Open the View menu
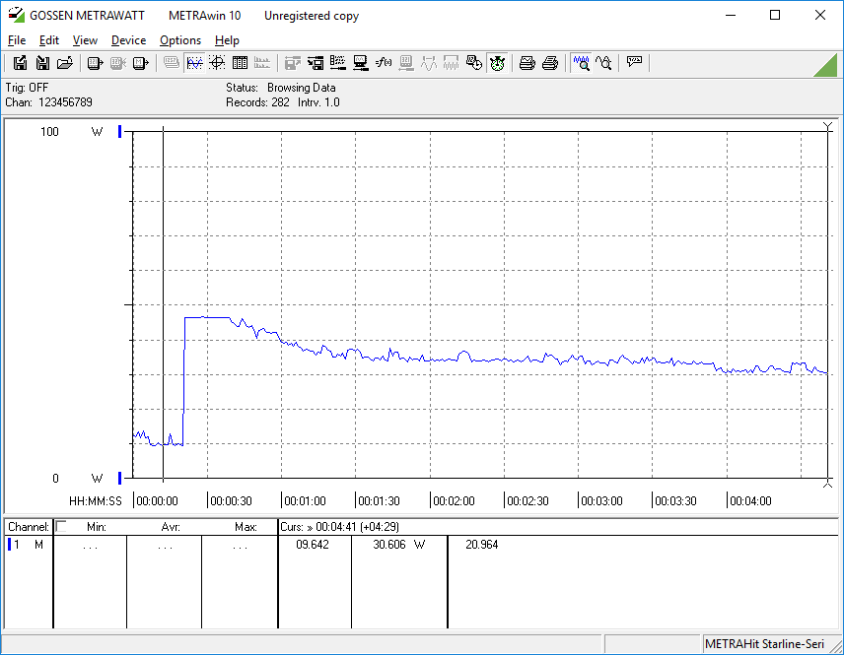The height and width of the screenshot is (655, 844). (x=85, y=40)
